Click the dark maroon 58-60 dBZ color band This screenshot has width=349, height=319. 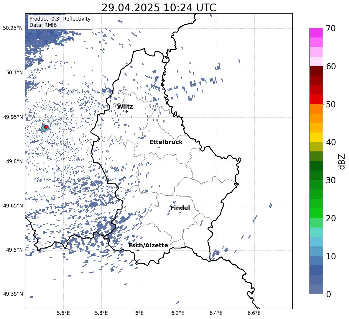click(x=316, y=71)
